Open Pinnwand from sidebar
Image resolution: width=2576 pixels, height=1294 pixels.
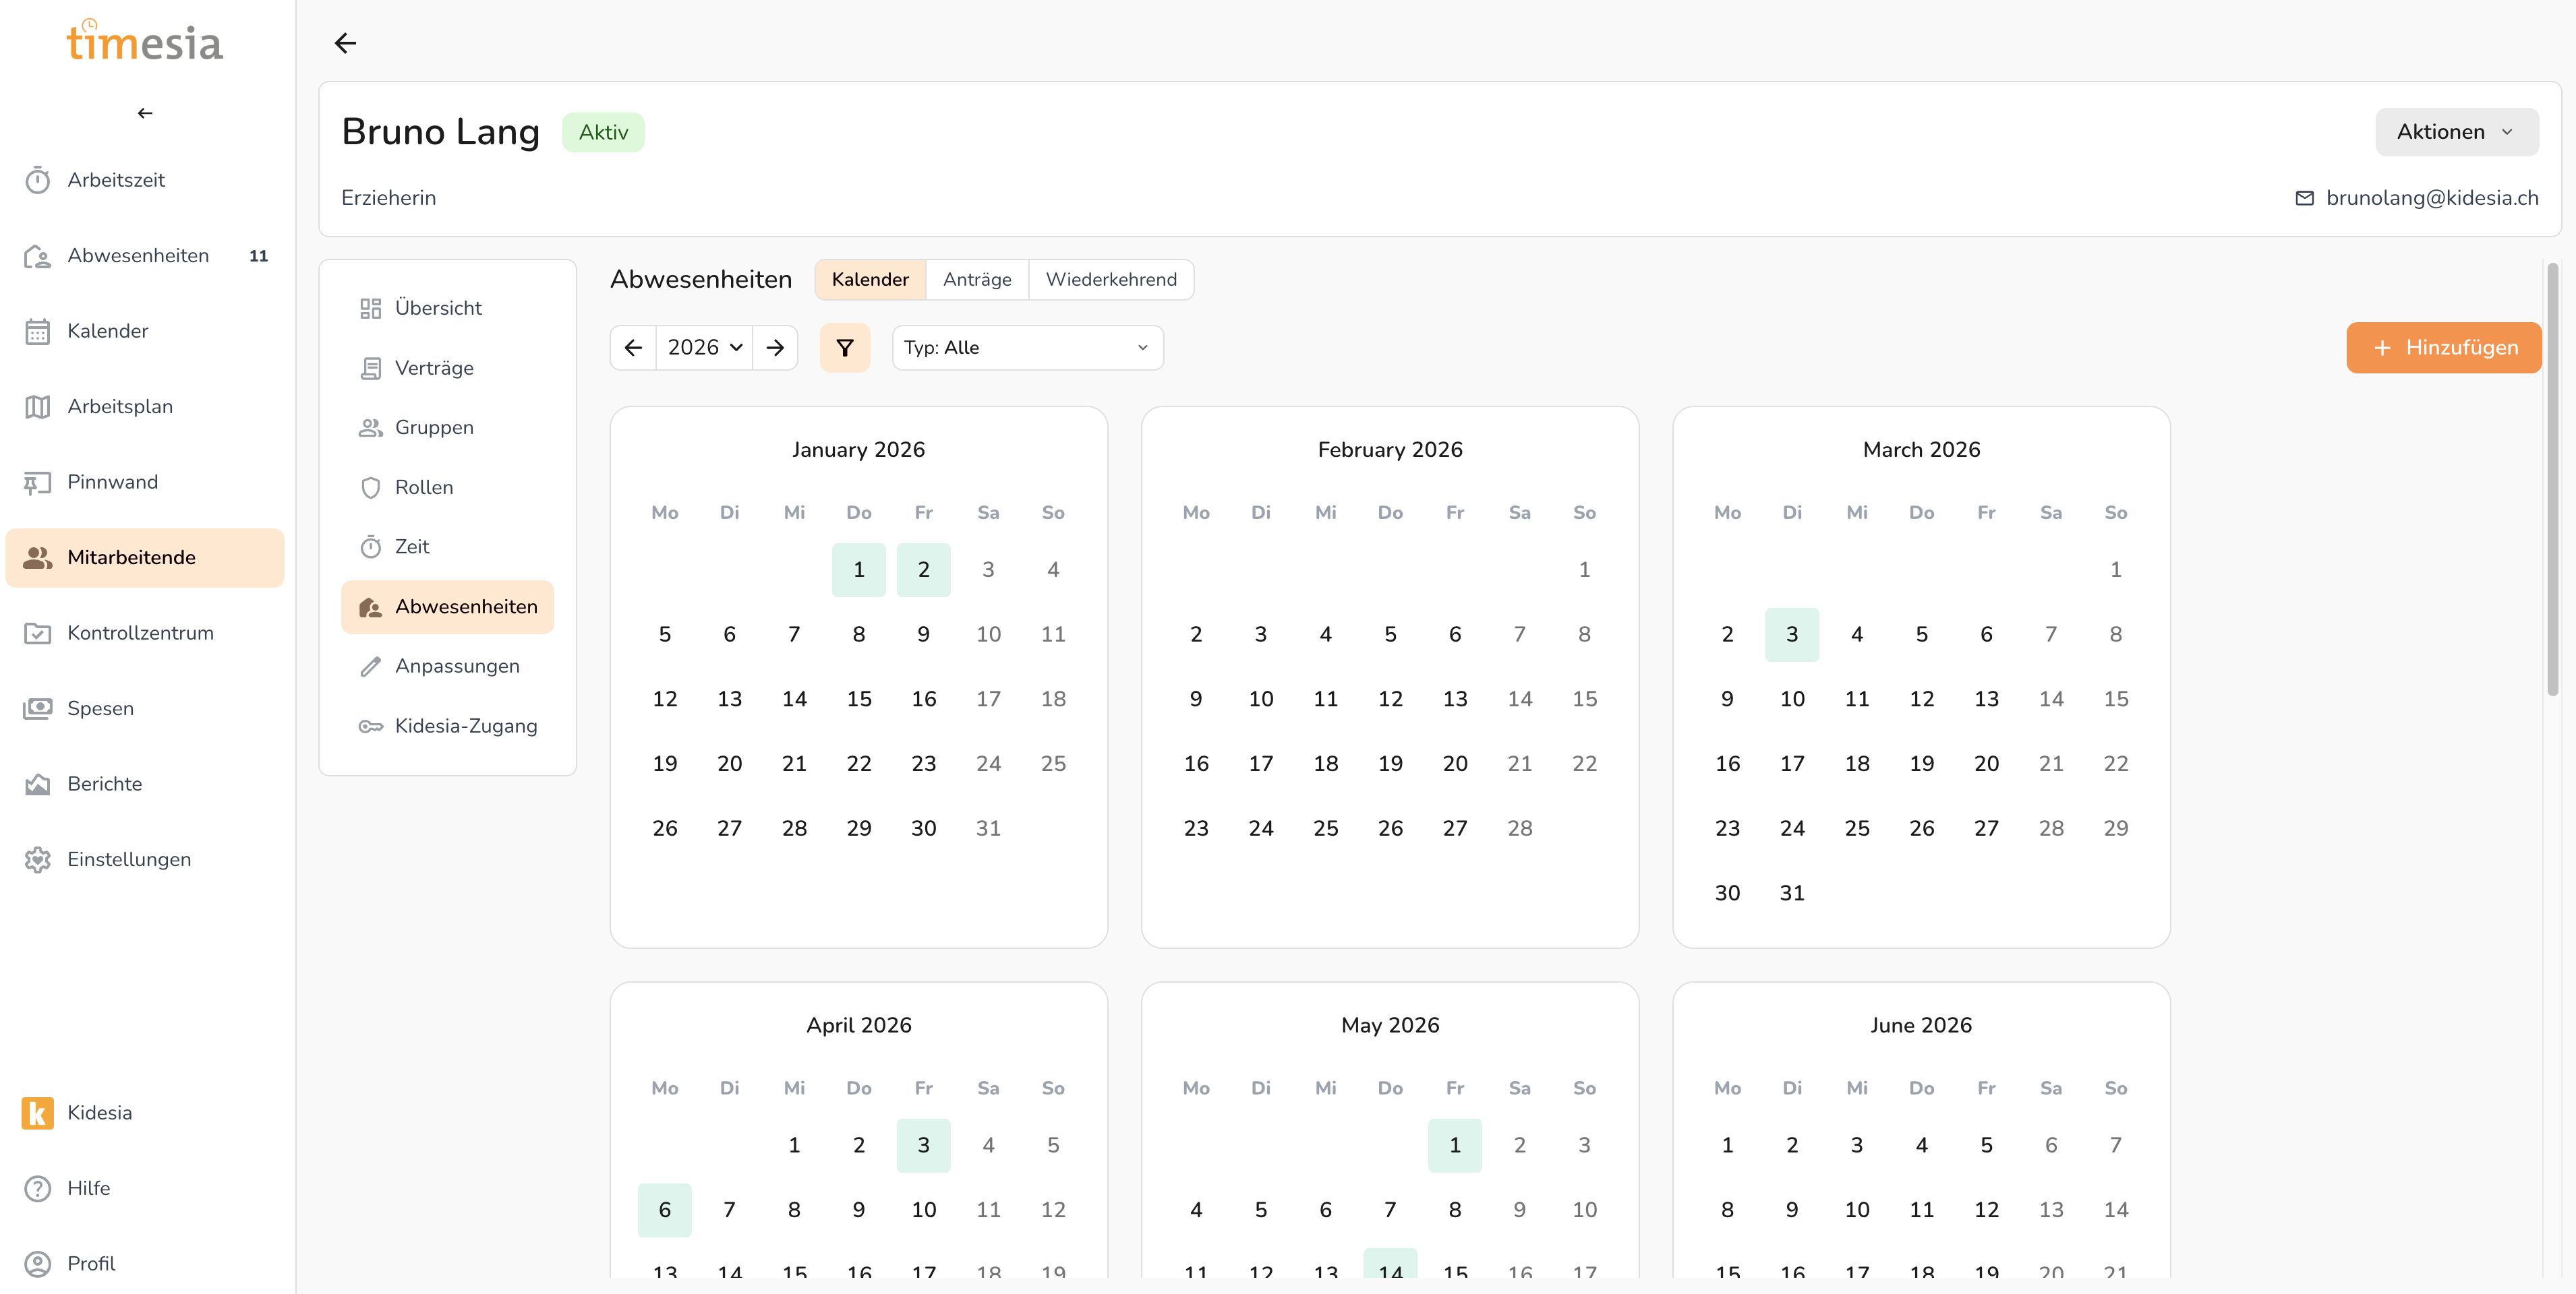tap(112, 482)
